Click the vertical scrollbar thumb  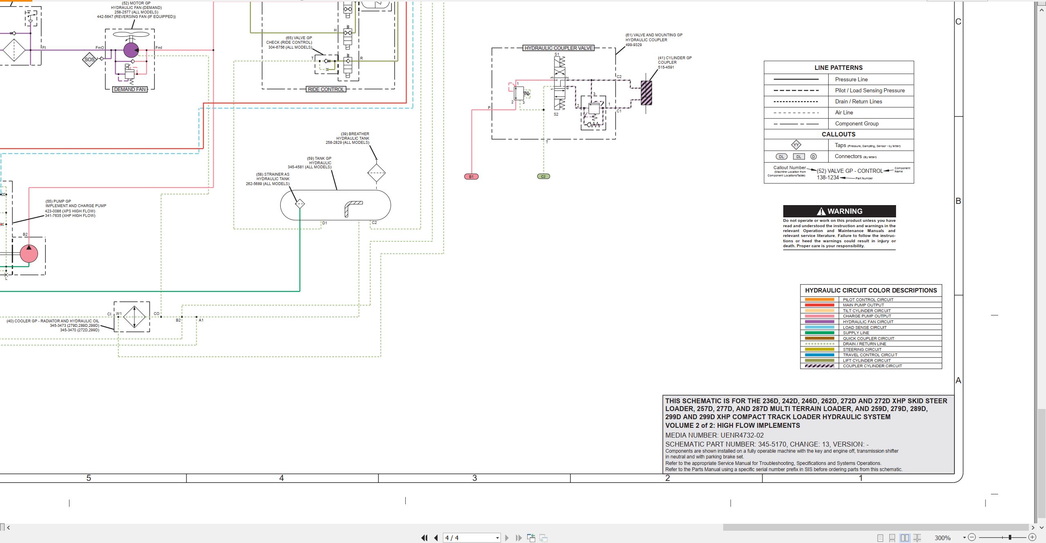tap(1042, 463)
